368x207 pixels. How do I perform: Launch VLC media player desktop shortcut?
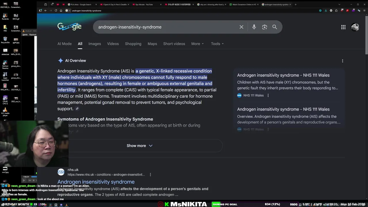tap(5, 112)
